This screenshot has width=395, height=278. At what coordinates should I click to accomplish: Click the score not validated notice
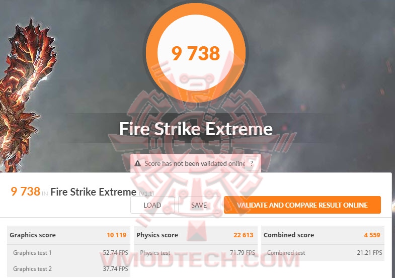click(x=194, y=163)
